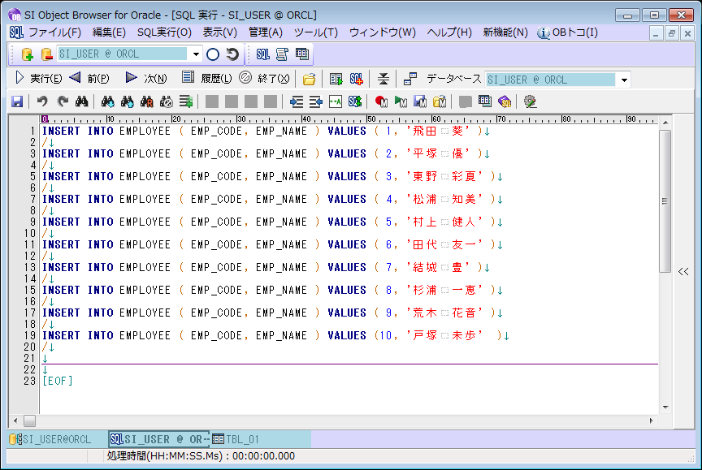Click the rollback circular arrow icon
The height and width of the screenshot is (470, 702).
click(x=232, y=54)
